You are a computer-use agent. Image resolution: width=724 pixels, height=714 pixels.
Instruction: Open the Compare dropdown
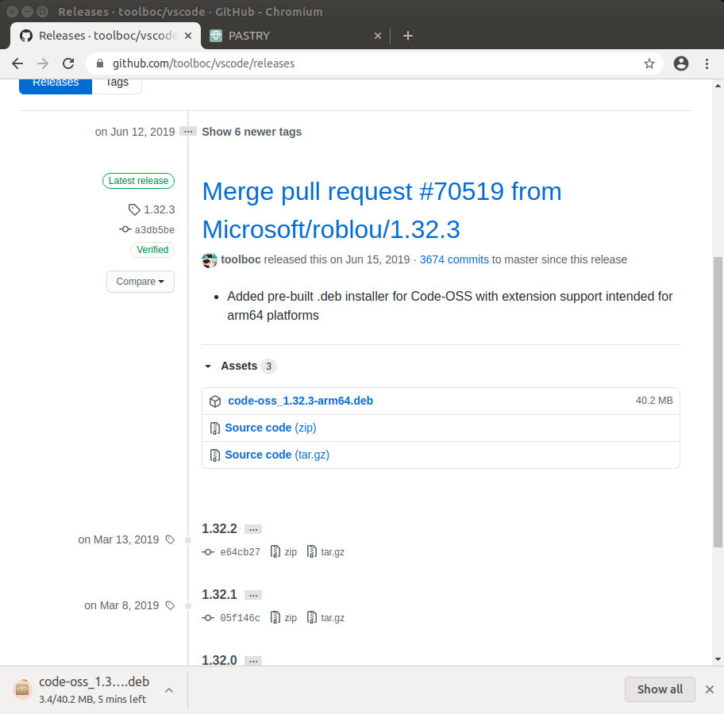pos(141,282)
